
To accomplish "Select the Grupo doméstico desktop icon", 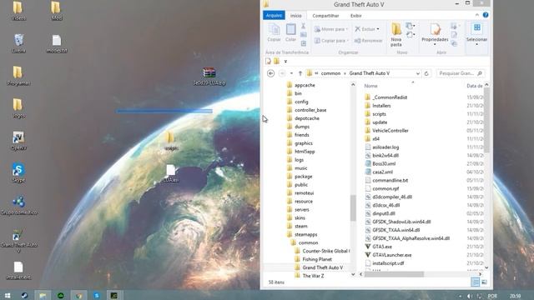I will (x=18, y=206).
